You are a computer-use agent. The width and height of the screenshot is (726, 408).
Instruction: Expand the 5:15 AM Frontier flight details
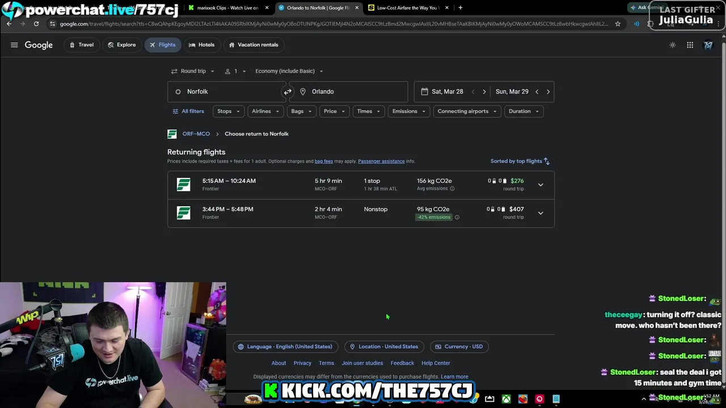(541, 185)
